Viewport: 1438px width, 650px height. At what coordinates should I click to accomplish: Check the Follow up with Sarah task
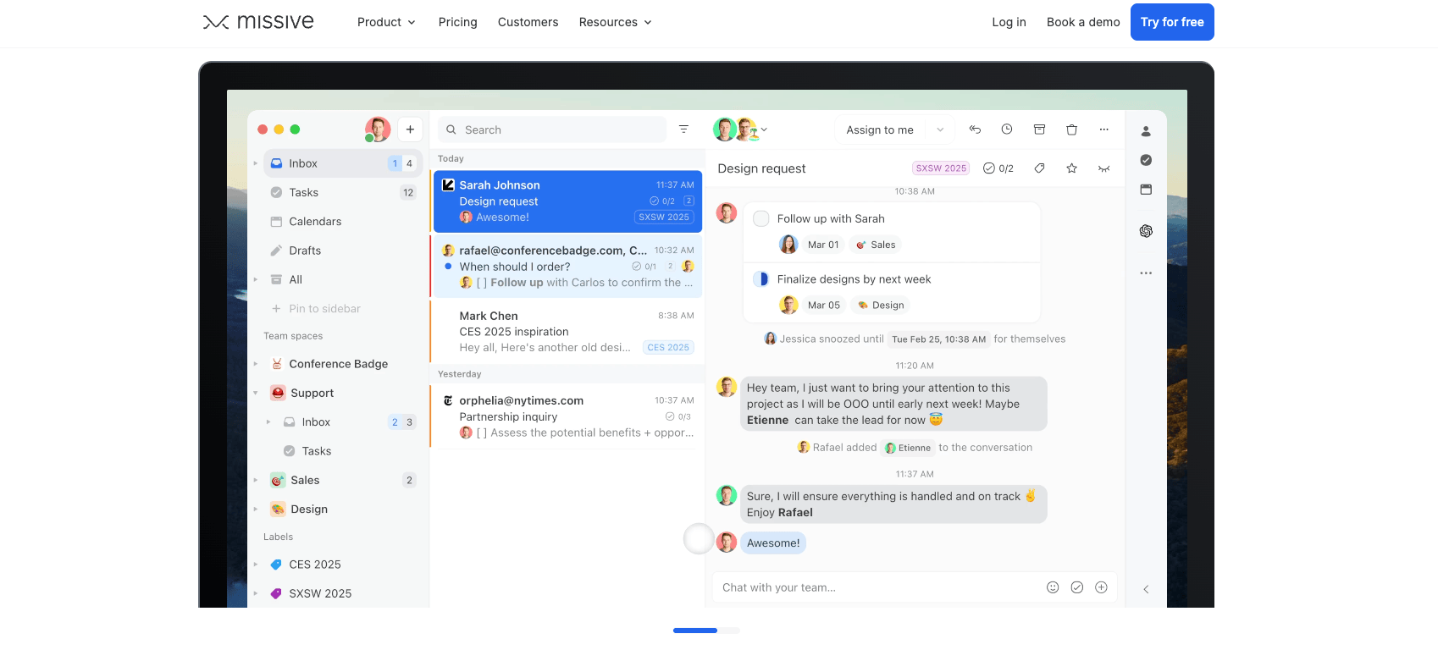pos(761,218)
